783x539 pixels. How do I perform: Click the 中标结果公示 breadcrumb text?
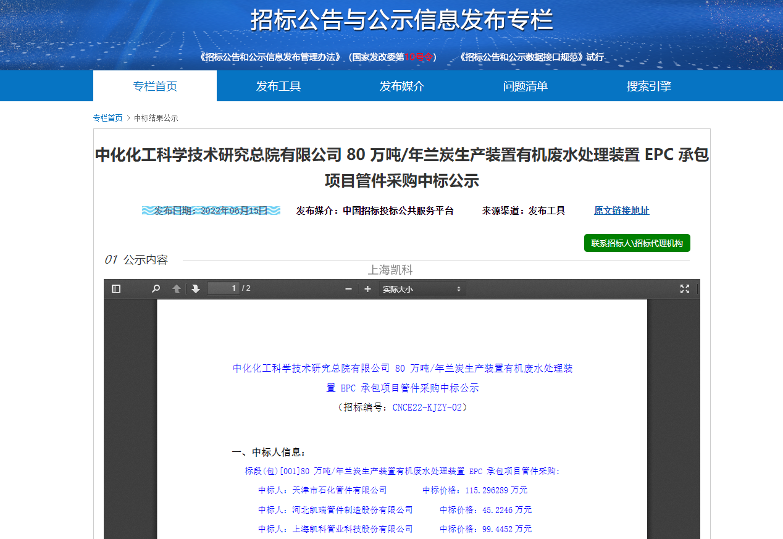tap(156, 118)
